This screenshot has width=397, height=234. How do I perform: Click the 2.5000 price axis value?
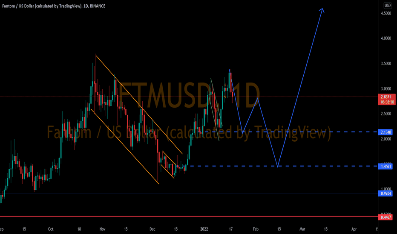click(386, 114)
